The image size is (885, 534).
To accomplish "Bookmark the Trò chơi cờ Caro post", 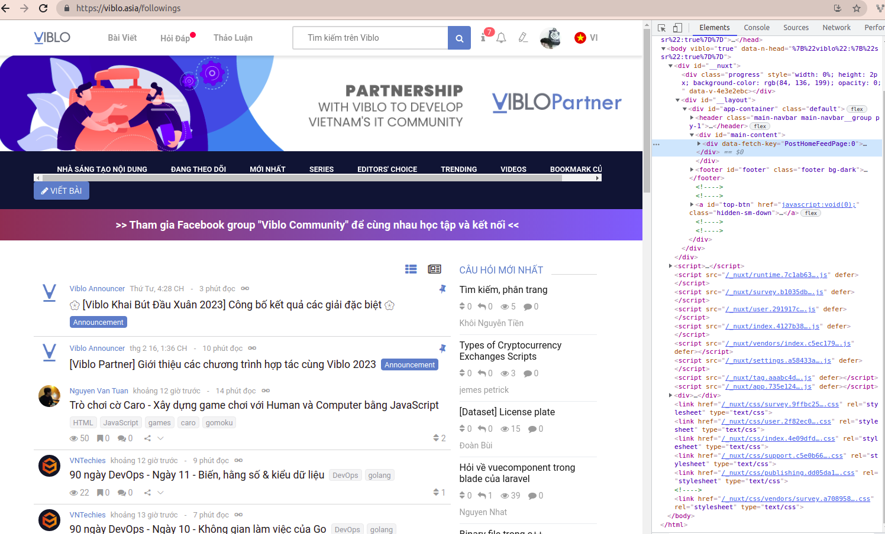I will pos(100,438).
